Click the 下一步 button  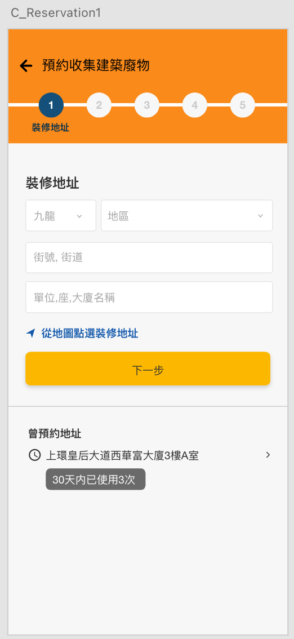point(148,369)
